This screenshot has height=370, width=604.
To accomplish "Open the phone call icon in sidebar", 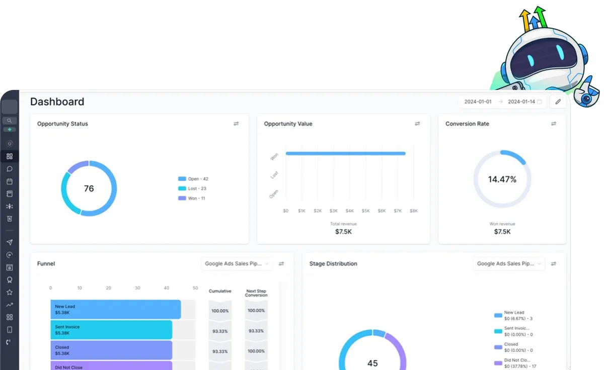I will (x=9, y=342).
